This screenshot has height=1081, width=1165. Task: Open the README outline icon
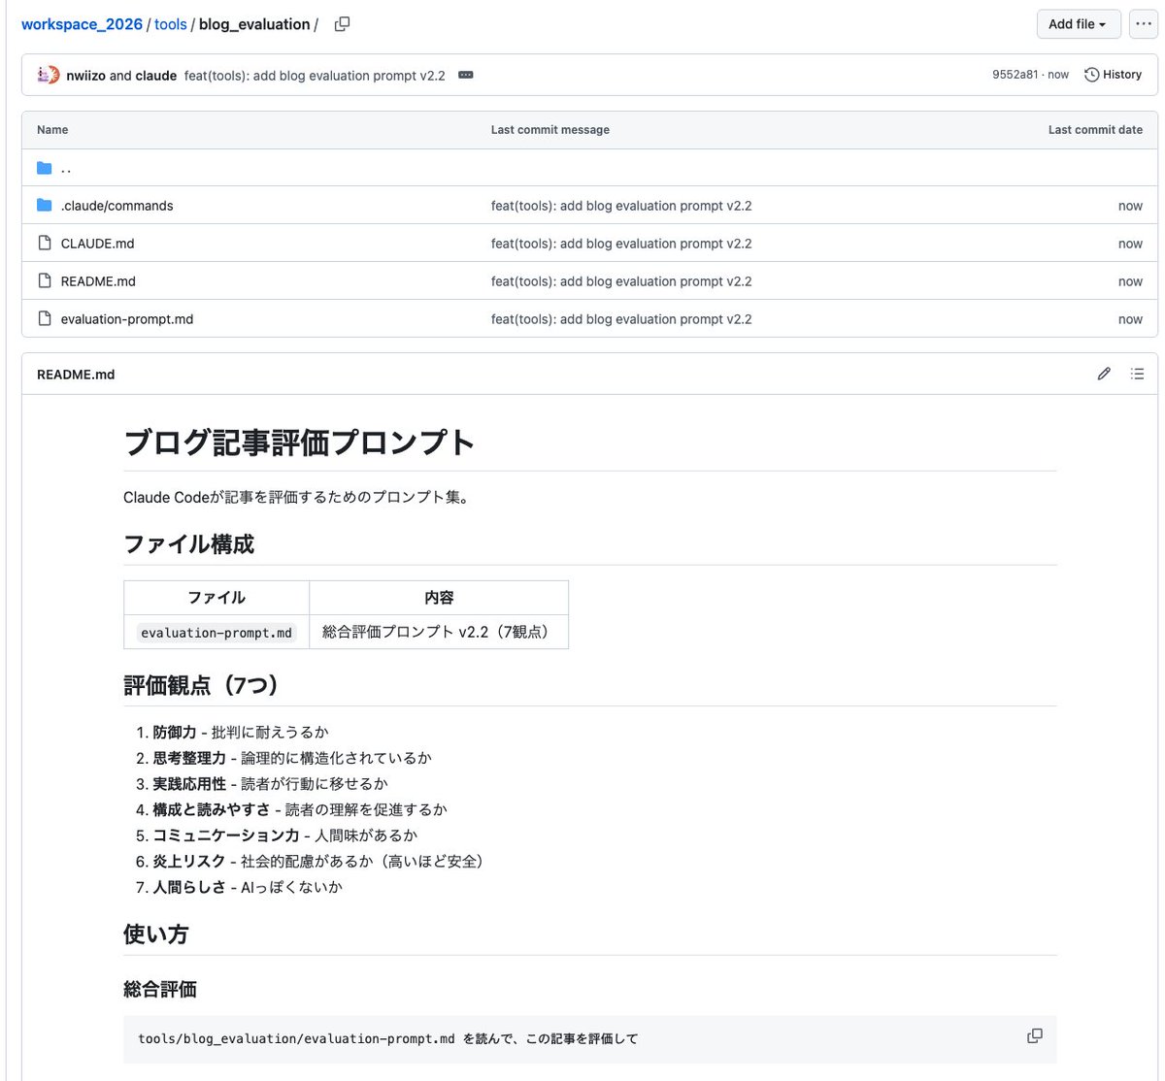1137,374
